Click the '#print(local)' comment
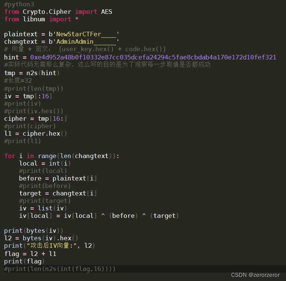The height and width of the screenshot is (281, 286). pyautogui.click(x=43, y=171)
